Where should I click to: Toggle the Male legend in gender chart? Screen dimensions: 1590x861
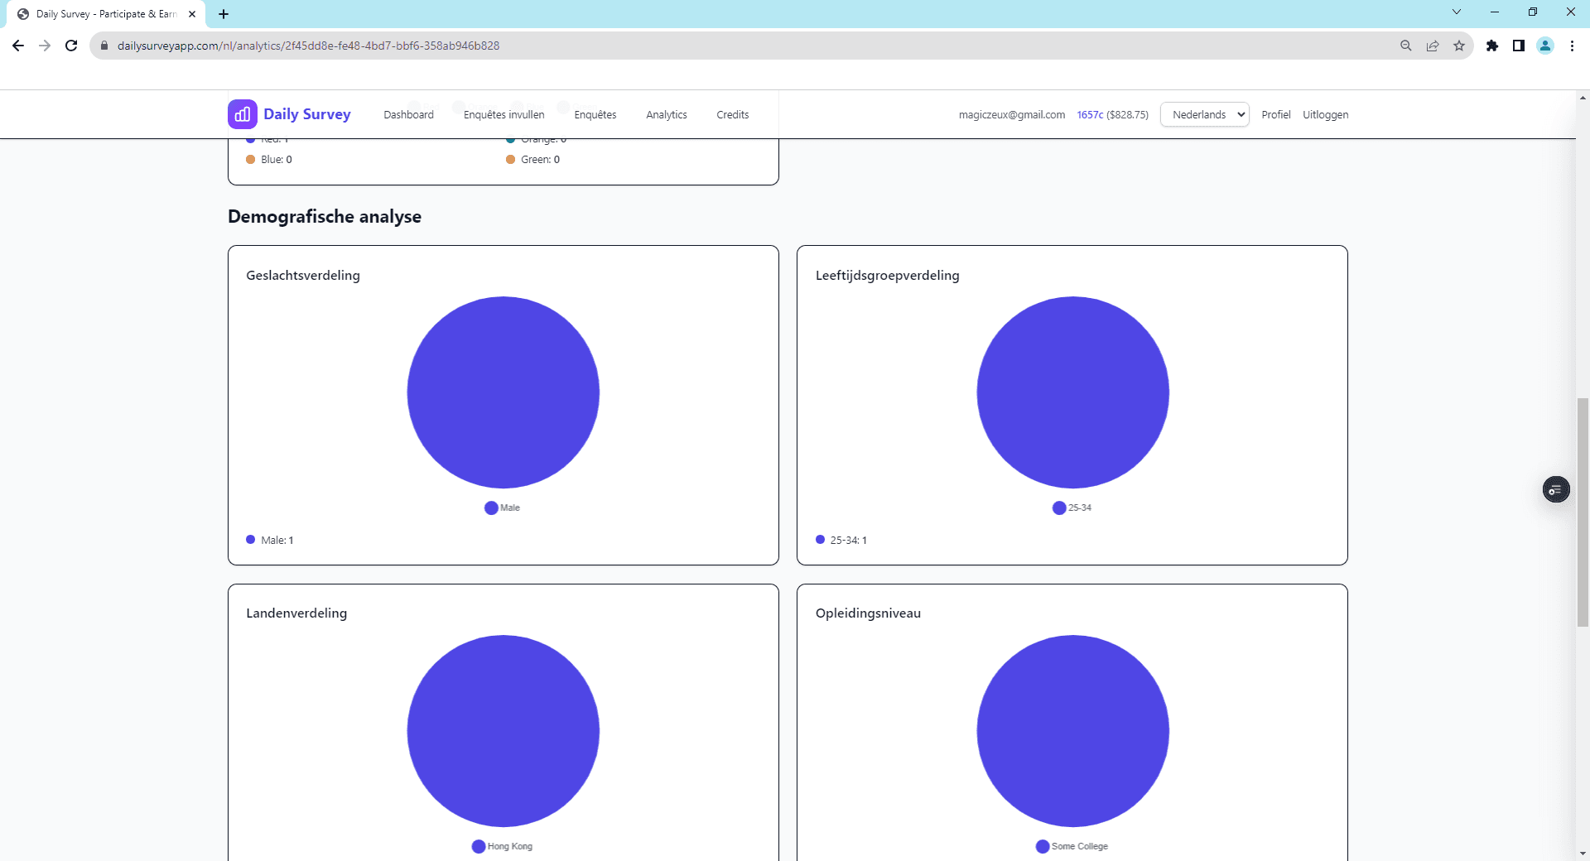click(x=502, y=507)
